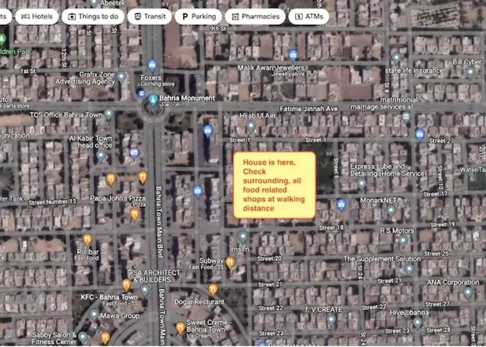
Task: Click the Foxers clothing store pin
Action: pos(152,65)
